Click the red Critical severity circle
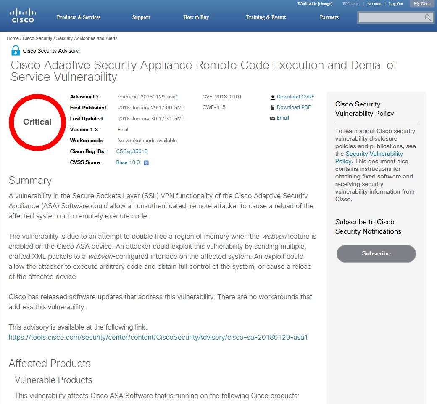Viewport: 437px width, 404px height. pos(37,122)
